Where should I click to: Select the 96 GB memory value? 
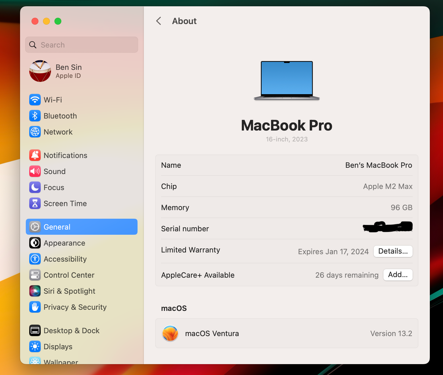401,208
